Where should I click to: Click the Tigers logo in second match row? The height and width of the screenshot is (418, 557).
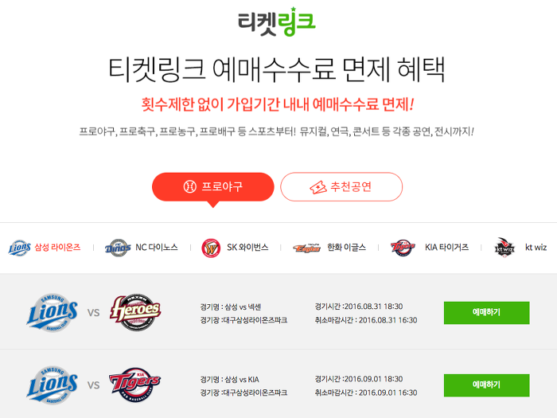point(134,385)
